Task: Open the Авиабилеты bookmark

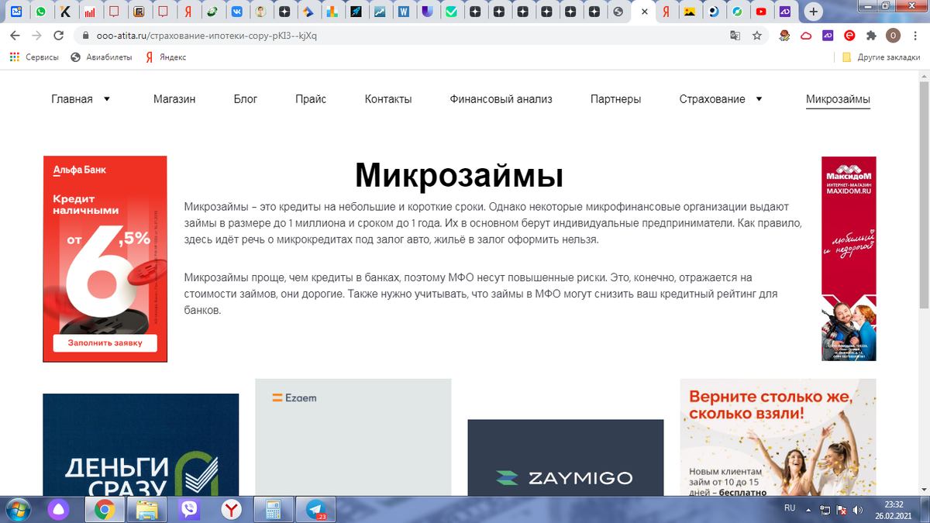Action: 101,57
